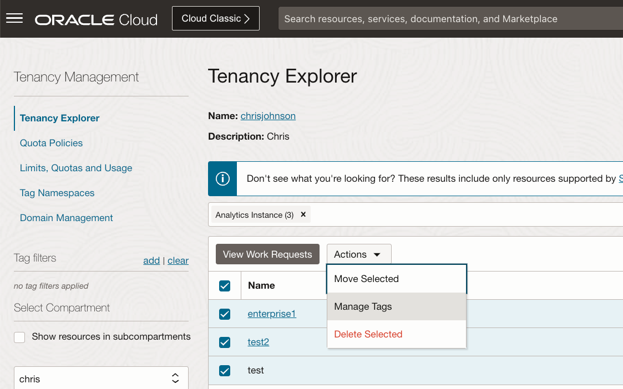This screenshot has height=389, width=623.
Task: Open the navigation hamburger menu
Action: tap(14, 18)
